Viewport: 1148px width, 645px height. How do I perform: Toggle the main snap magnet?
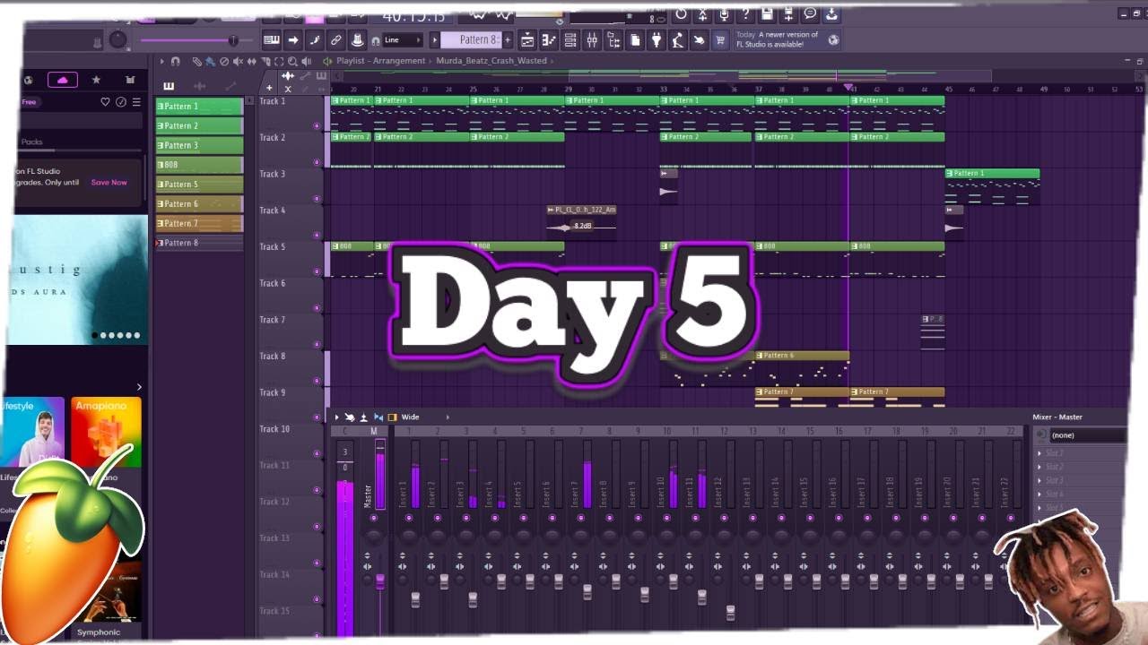[x=376, y=40]
